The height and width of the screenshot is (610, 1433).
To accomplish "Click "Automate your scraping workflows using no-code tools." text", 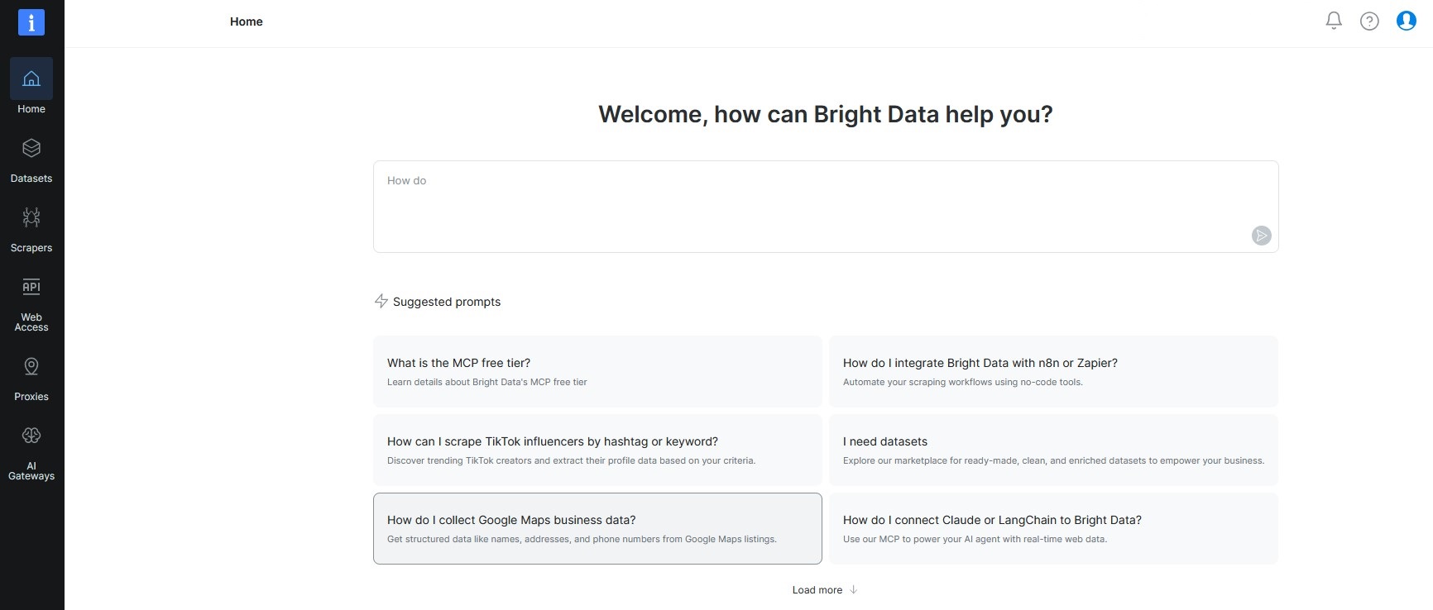I will pyautogui.click(x=963, y=382).
